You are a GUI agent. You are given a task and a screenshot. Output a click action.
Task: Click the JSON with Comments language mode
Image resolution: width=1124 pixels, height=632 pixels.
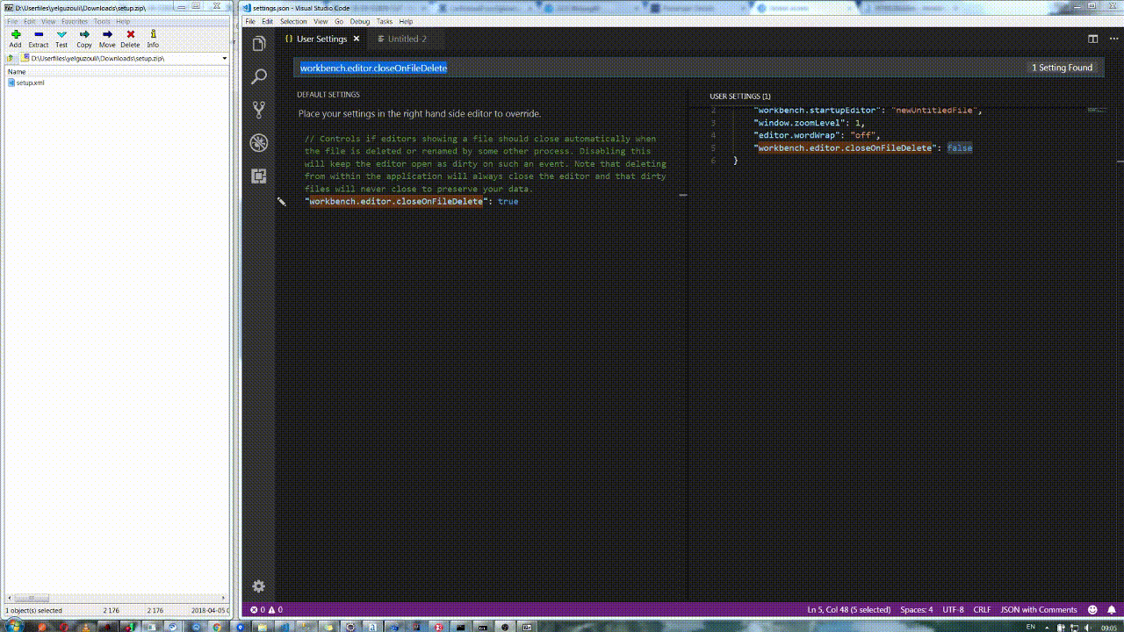coord(1039,609)
